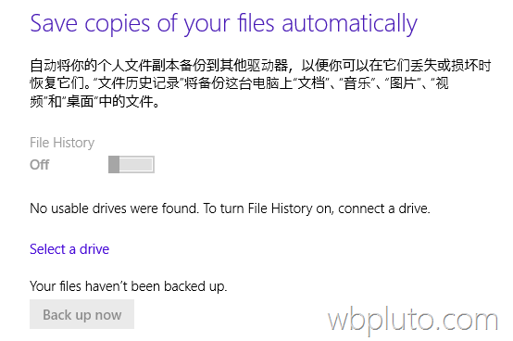Click the dark handle of the File History switch
Screen dimensions: 513x341
tap(114, 164)
